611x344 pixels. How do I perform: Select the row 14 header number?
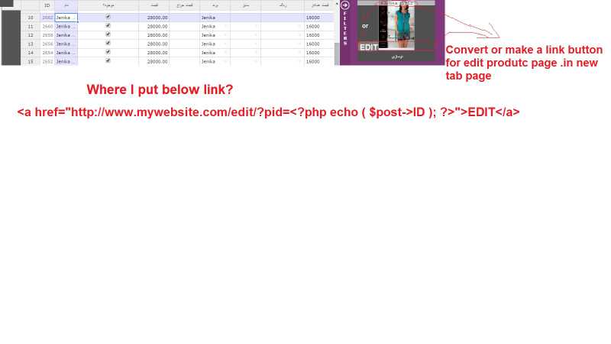point(31,53)
